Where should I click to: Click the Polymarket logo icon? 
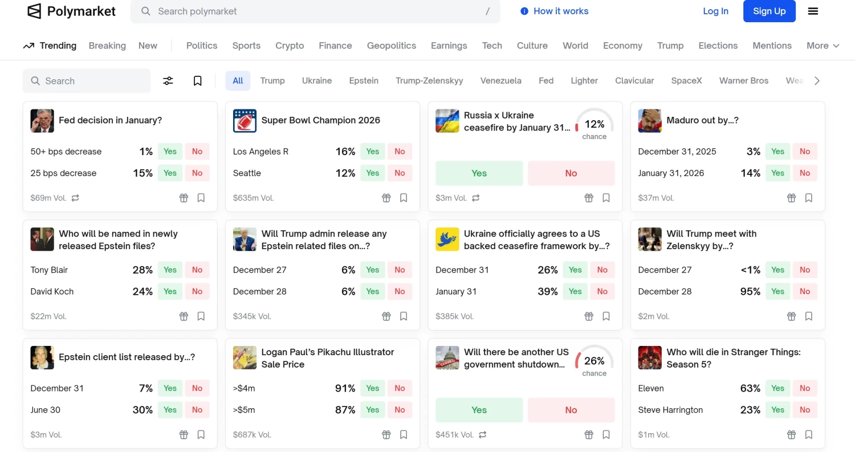(x=35, y=11)
